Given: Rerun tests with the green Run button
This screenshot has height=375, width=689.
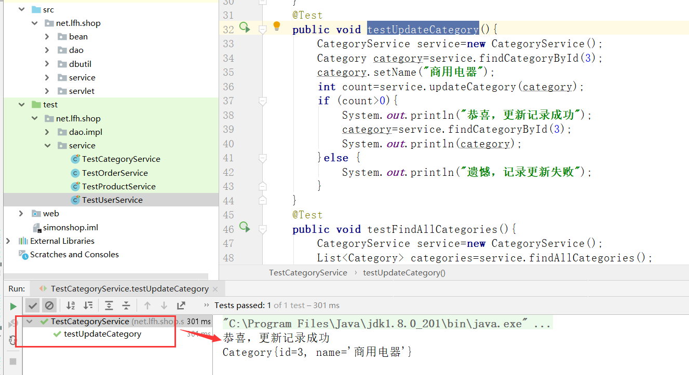Looking at the screenshot, I should (13, 306).
